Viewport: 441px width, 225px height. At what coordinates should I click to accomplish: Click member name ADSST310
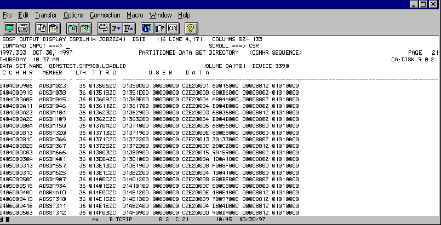(53, 199)
